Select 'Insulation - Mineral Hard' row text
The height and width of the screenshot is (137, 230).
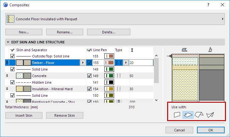(52, 89)
